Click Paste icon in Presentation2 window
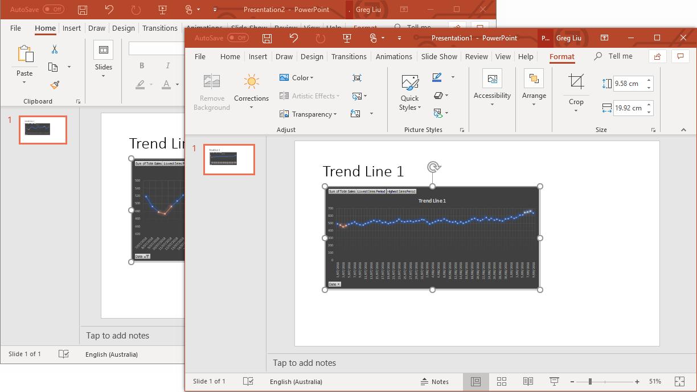 click(x=24, y=54)
